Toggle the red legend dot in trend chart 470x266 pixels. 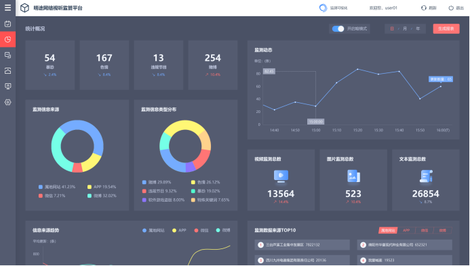(x=196, y=230)
